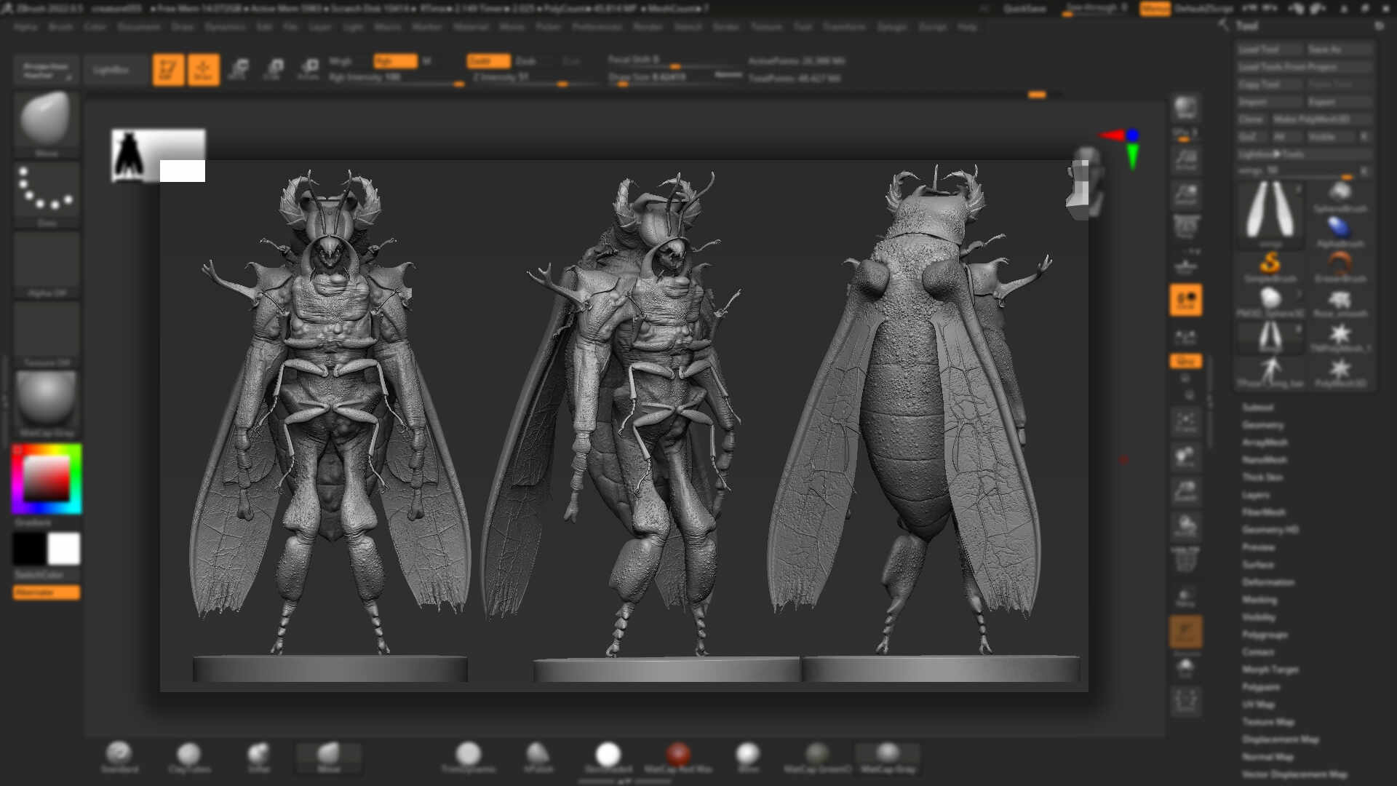The width and height of the screenshot is (1397, 786).
Task: Toggle the orange Alternate button under SwitchColor
Action: tap(47, 592)
